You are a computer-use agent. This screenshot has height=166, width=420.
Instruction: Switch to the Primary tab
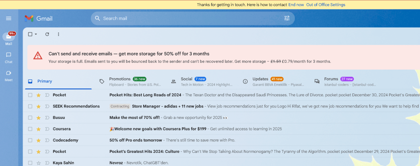click(x=58, y=82)
